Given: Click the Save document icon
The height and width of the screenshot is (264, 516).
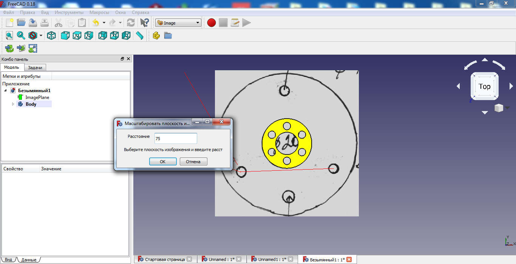Looking at the screenshot, I should click(x=33, y=23).
